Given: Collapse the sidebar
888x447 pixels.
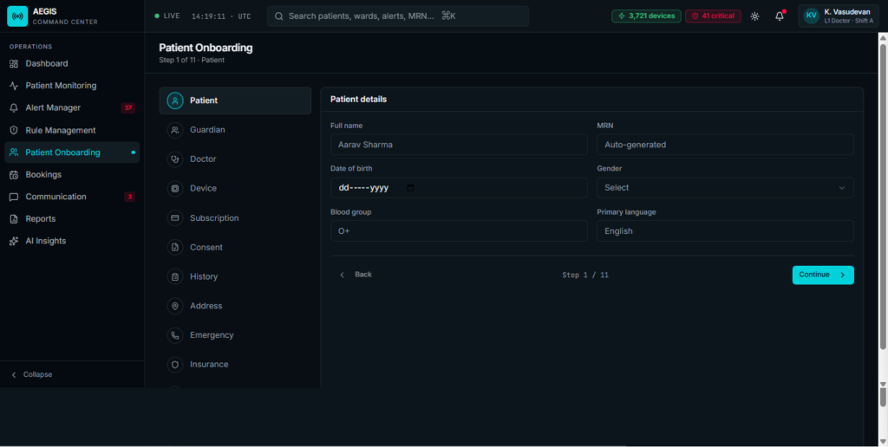Looking at the screenshot, I should coord(32,374).
